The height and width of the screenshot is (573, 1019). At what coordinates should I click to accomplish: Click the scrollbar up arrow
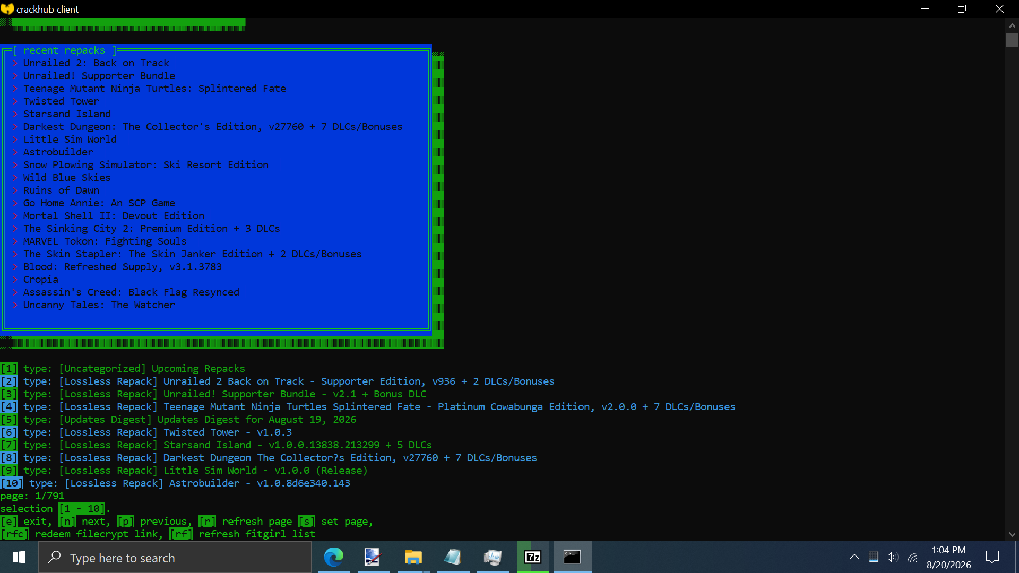pos(1012,25)
